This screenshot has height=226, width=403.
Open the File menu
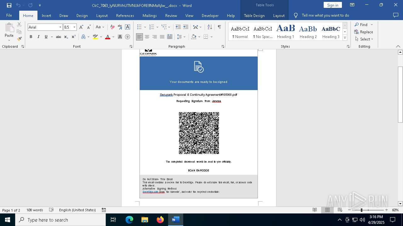point(9,15)
